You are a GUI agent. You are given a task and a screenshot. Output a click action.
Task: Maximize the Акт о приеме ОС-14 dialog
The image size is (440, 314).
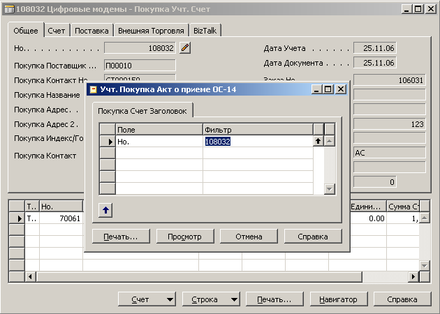(x=328, y=89)
